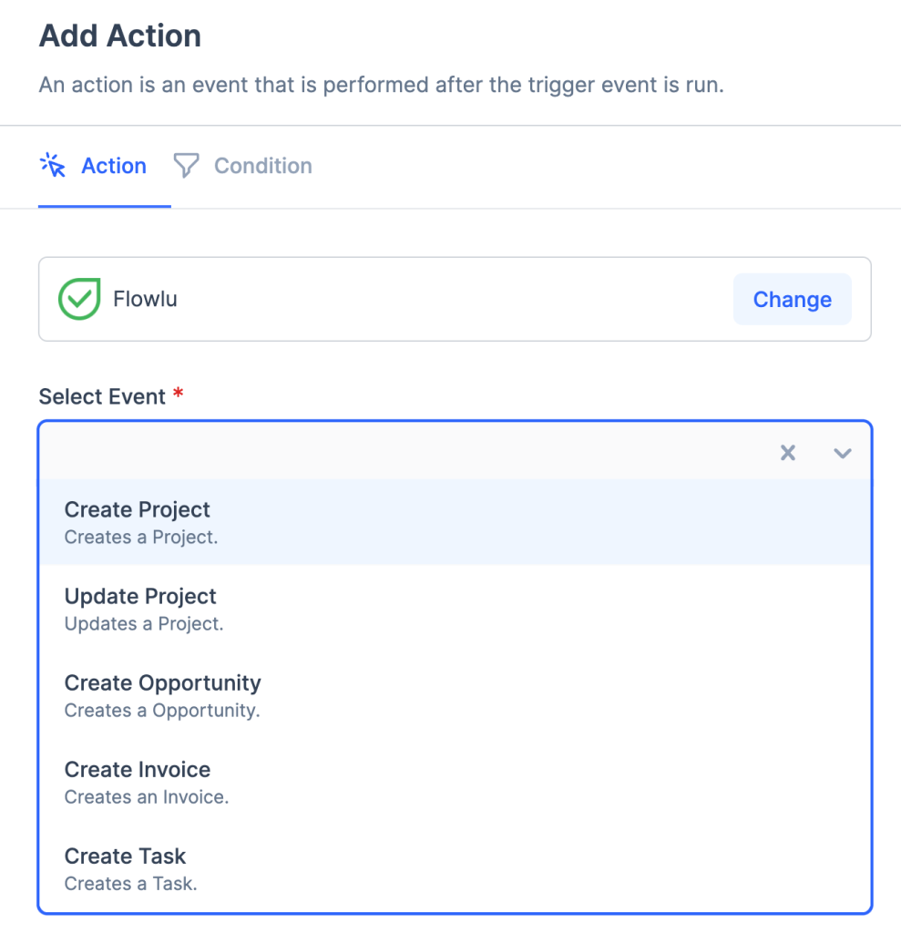Image resolution: width=901 pixels, height=933 pixels.
Task: Click the Action tab cursor icon
Action: click(x=54, y=166)
